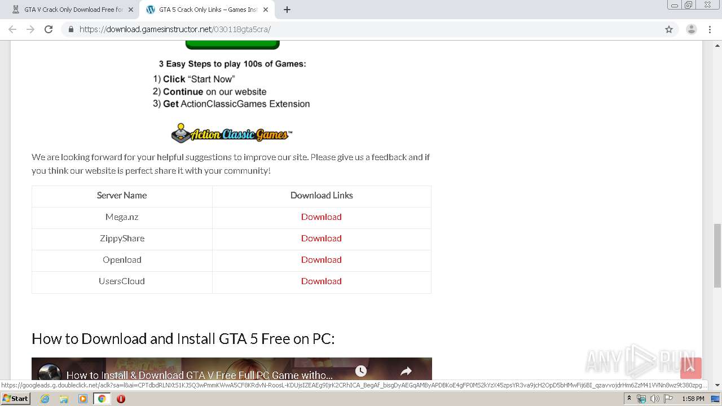Click the green Start Now ad button
Screen dimensions: 722x406
232,45
